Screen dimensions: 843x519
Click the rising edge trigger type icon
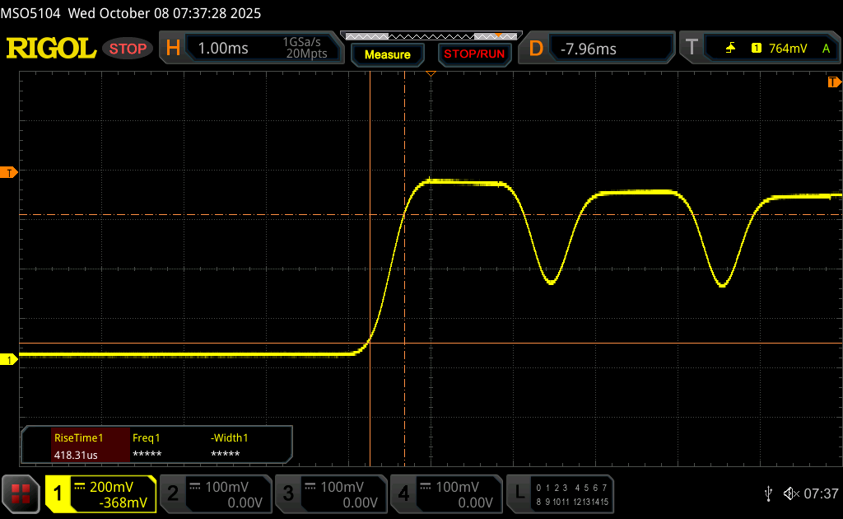tap(730, 49)
